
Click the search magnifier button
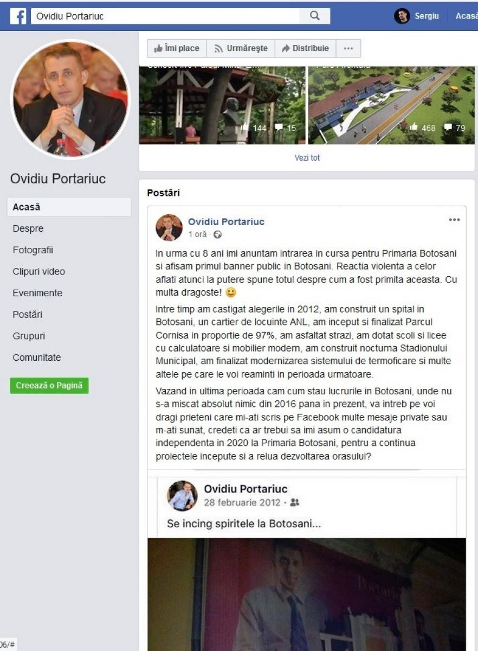[315, 16]
